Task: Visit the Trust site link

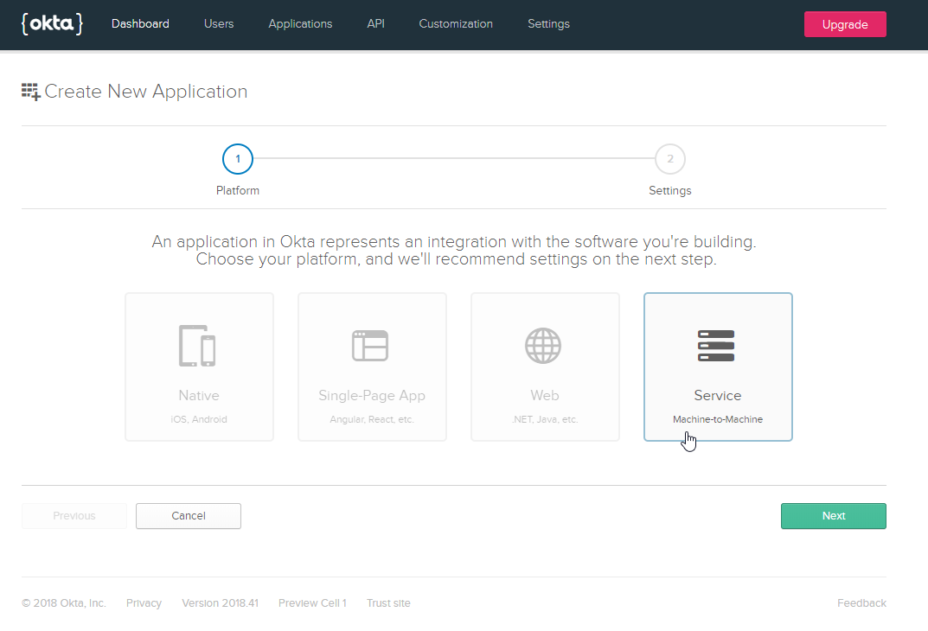Action: 388,603
